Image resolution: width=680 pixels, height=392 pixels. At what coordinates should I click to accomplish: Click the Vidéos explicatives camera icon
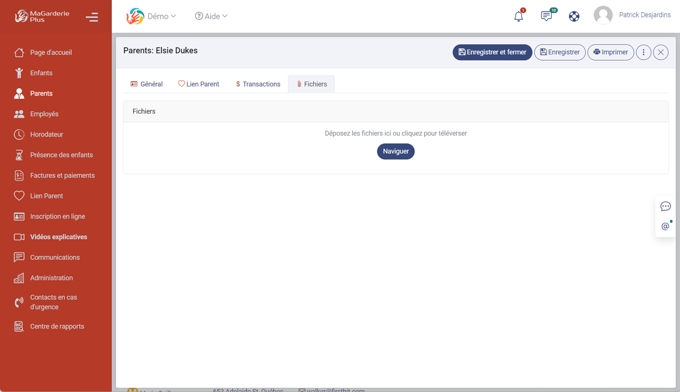[x=19, y=237]
